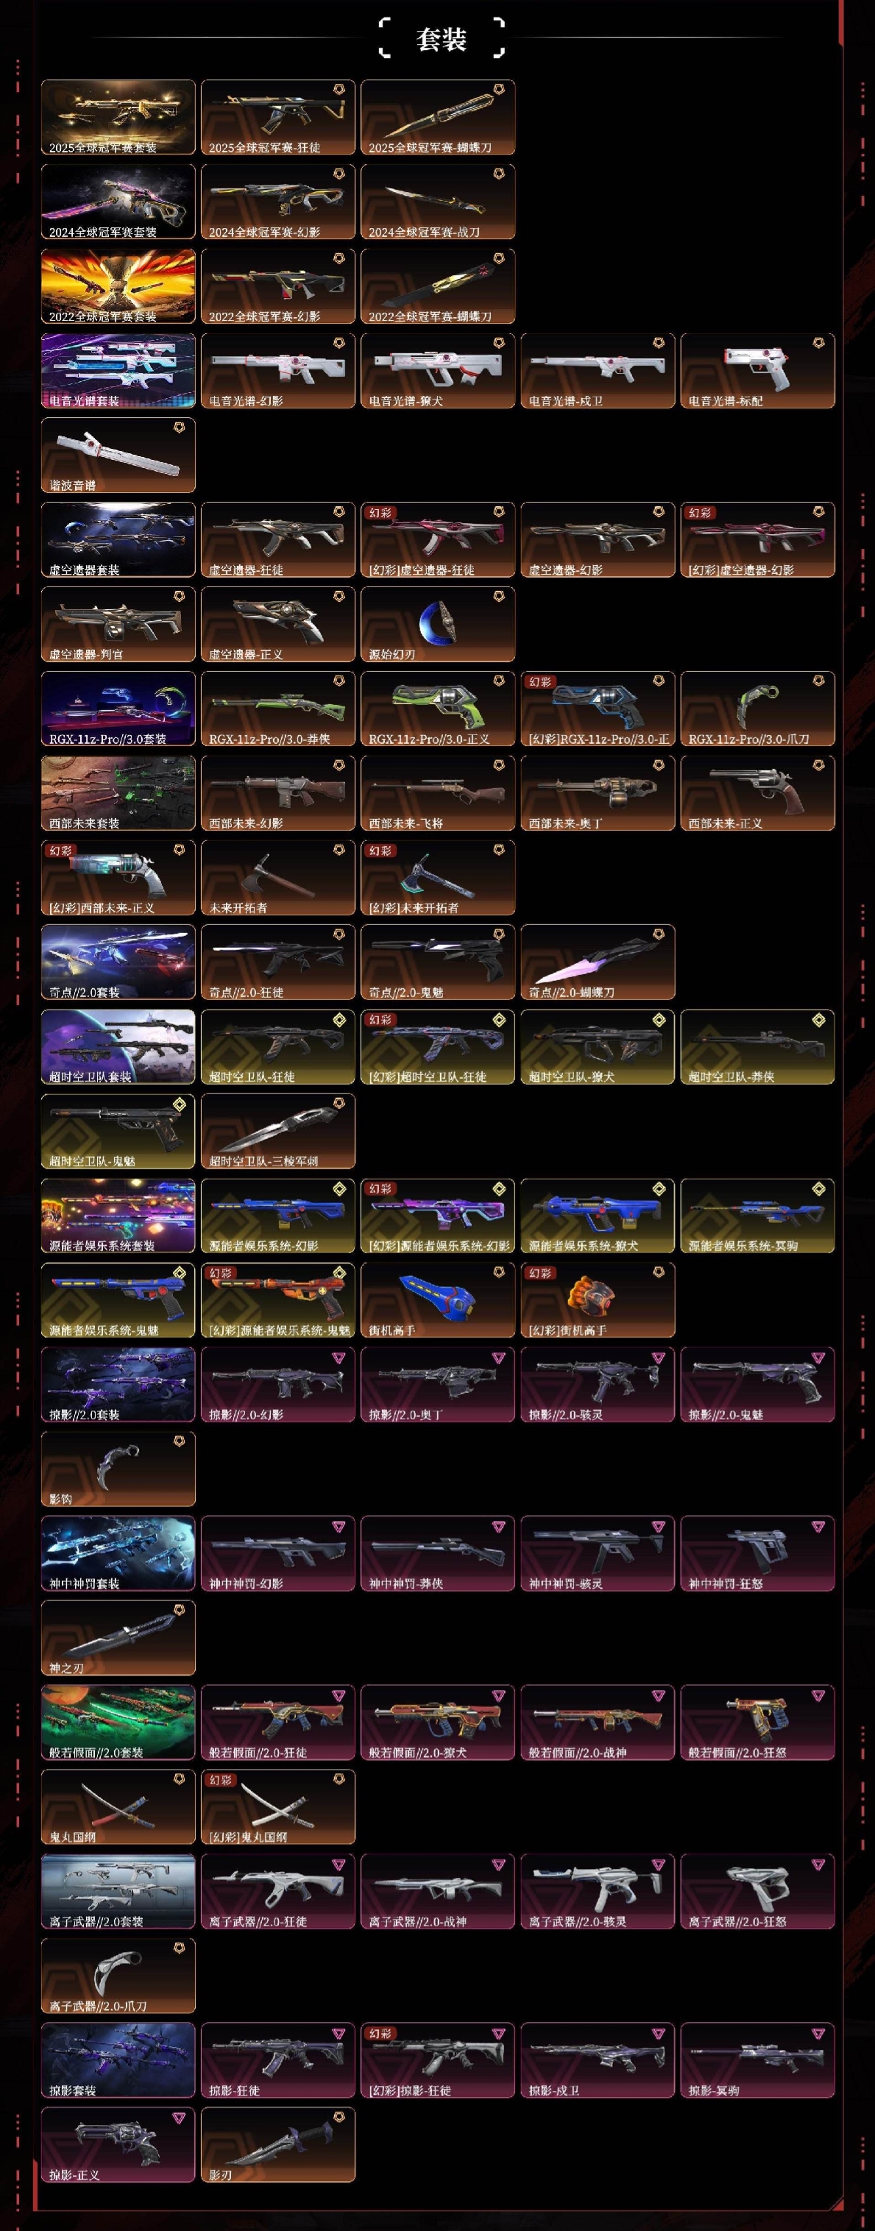Open the 影钩 karambit skin card
The height and width of the screenshot is (2231, 875).
[118, 1469]
